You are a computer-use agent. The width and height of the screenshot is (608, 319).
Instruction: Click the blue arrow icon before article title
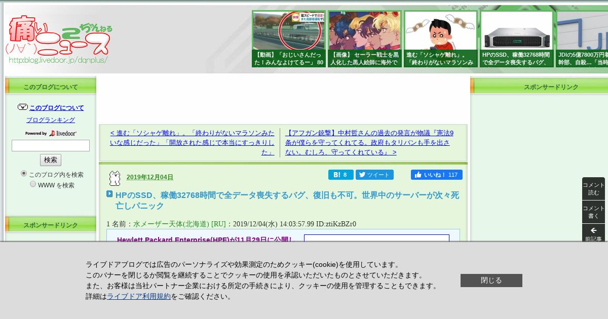[x=109, y=194]
